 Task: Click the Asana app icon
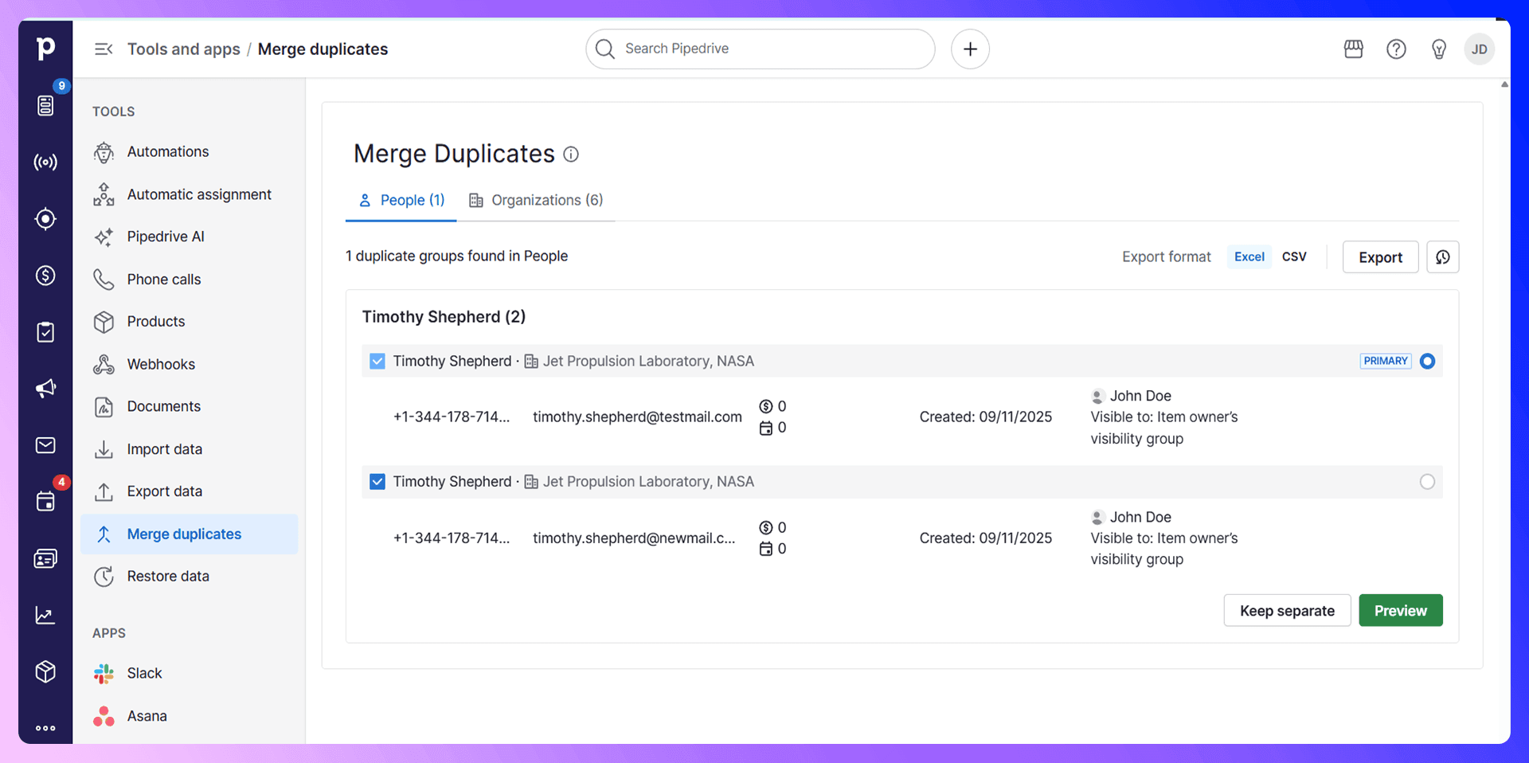coord(104,717)
